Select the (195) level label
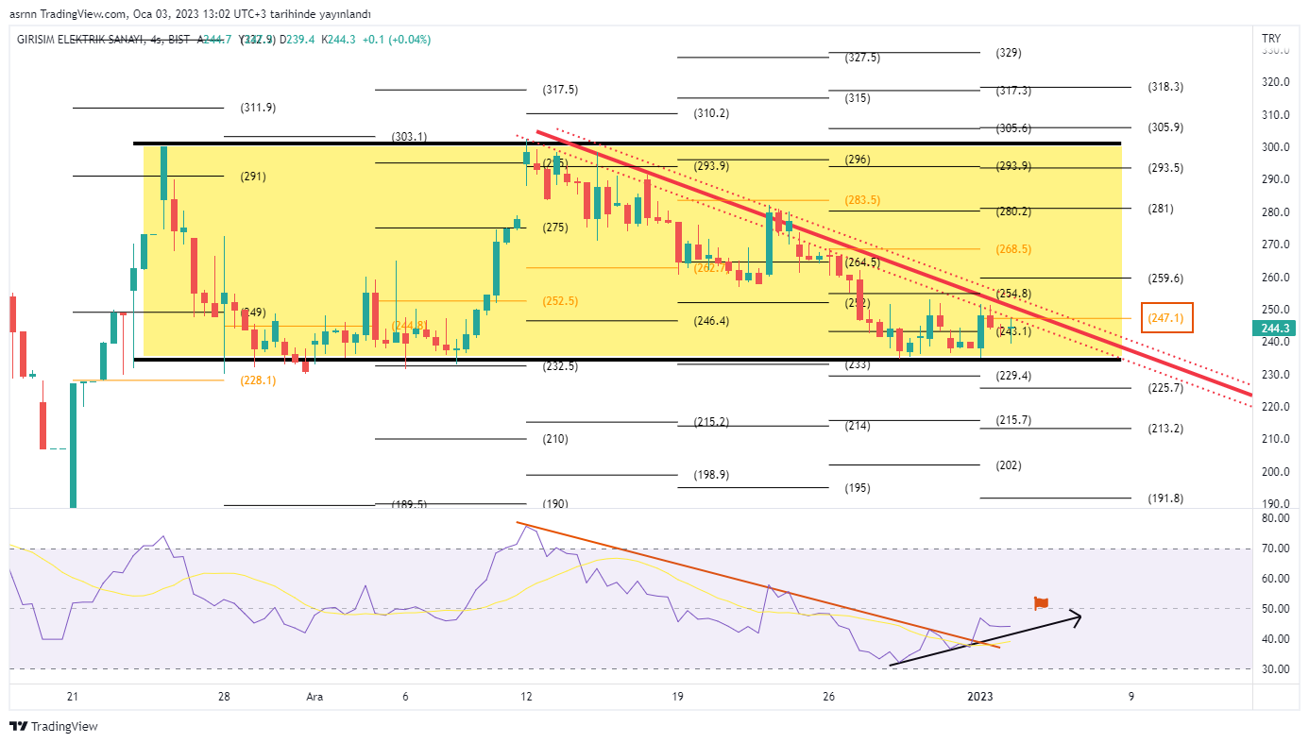Viewport: 1309px width, 743px height. click(858, 488)
